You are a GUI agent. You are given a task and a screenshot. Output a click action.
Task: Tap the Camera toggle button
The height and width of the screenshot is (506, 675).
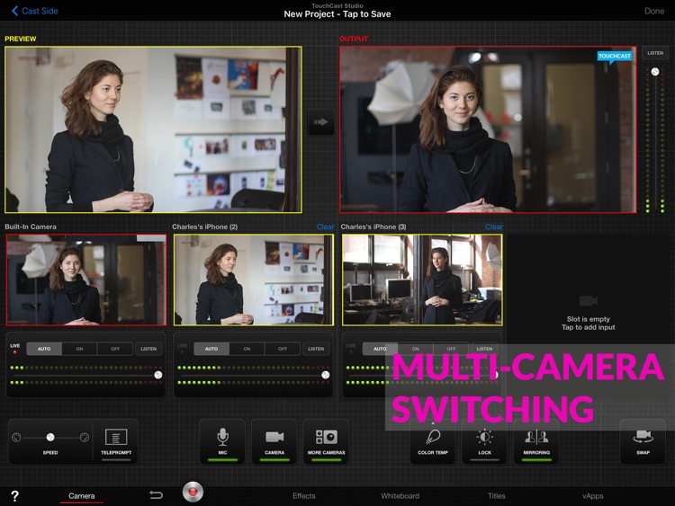[274, 442]
